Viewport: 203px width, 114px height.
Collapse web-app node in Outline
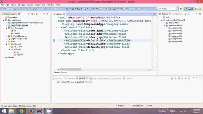point(161,20)
